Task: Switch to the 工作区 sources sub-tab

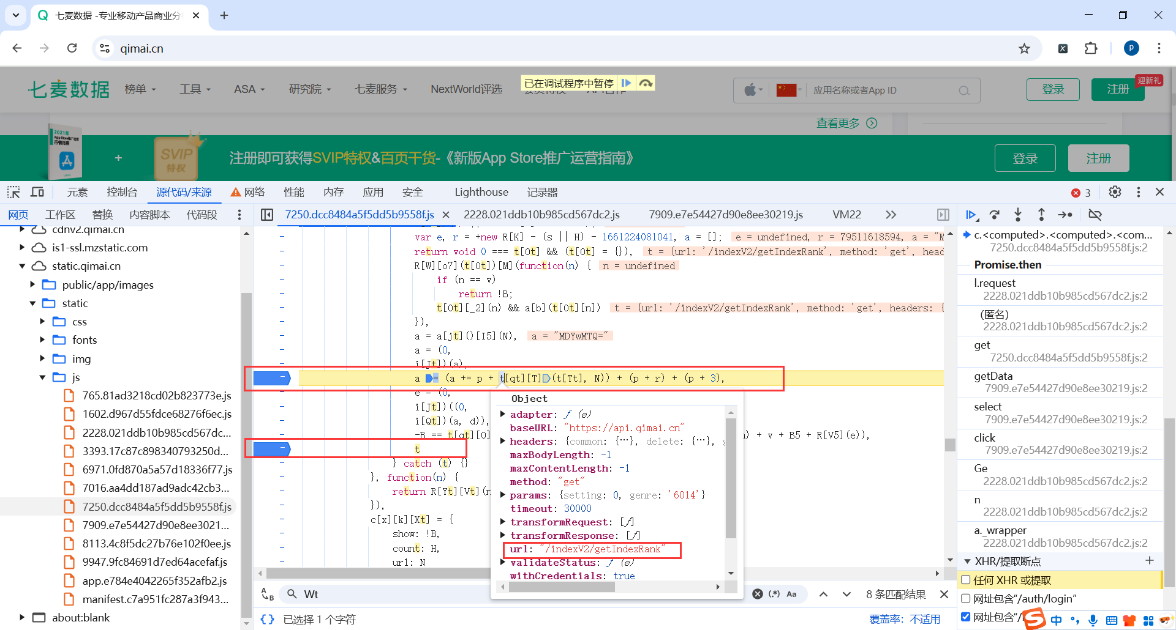Action: pyautogui.click(x=60, y=215)
